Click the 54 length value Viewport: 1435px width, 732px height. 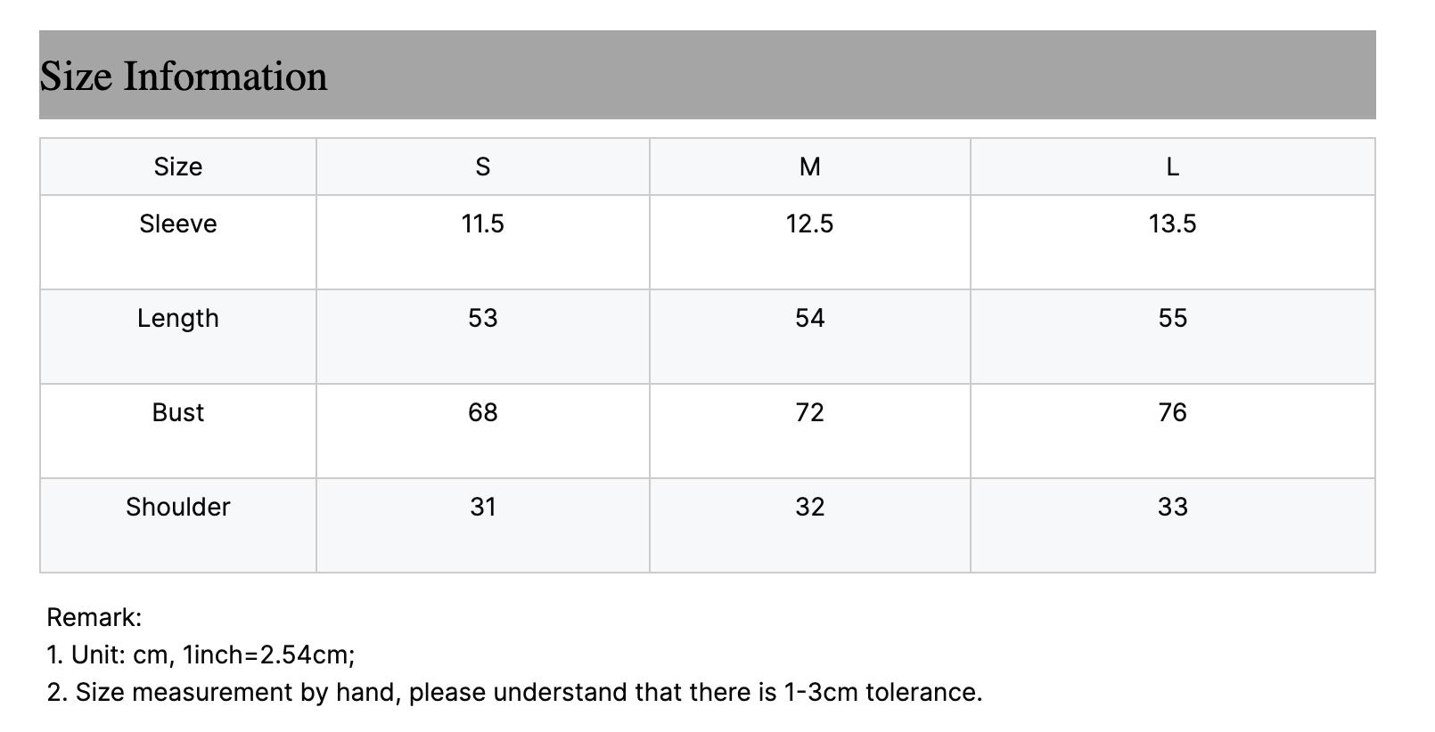[x=809, y=318]
